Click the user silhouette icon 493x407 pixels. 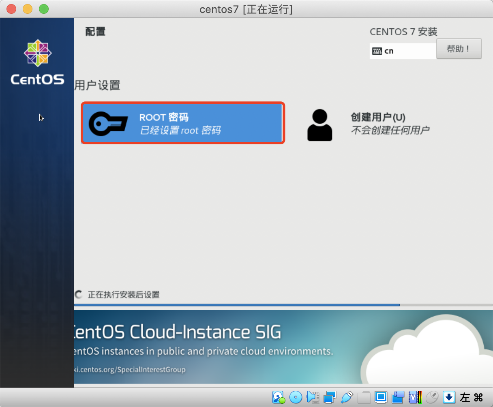(320, 125)
